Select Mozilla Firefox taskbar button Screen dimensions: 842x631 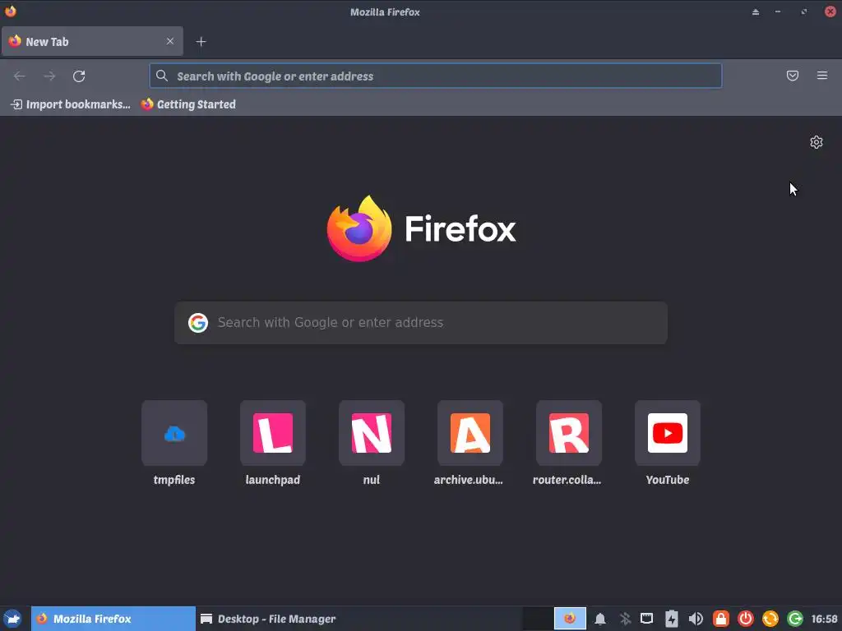point(113,619)
